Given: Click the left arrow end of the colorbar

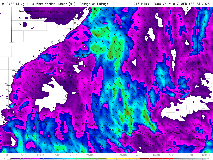Looking at the screenshot, I should (x=5, y=159).
